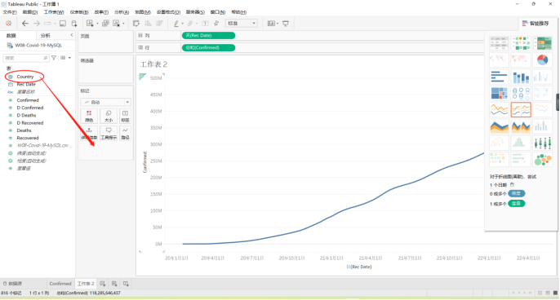The height and width of the screenshot is (300, 560).
Task: Open the highlight pen dropdown arrow
Action: coord(183,24)
